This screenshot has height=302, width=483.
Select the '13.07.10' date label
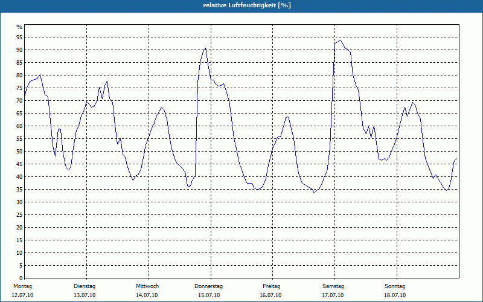[85, 295]
